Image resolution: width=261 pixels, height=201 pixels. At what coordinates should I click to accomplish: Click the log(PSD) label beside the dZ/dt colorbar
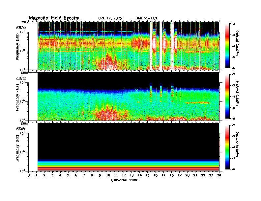coord(237,144)
